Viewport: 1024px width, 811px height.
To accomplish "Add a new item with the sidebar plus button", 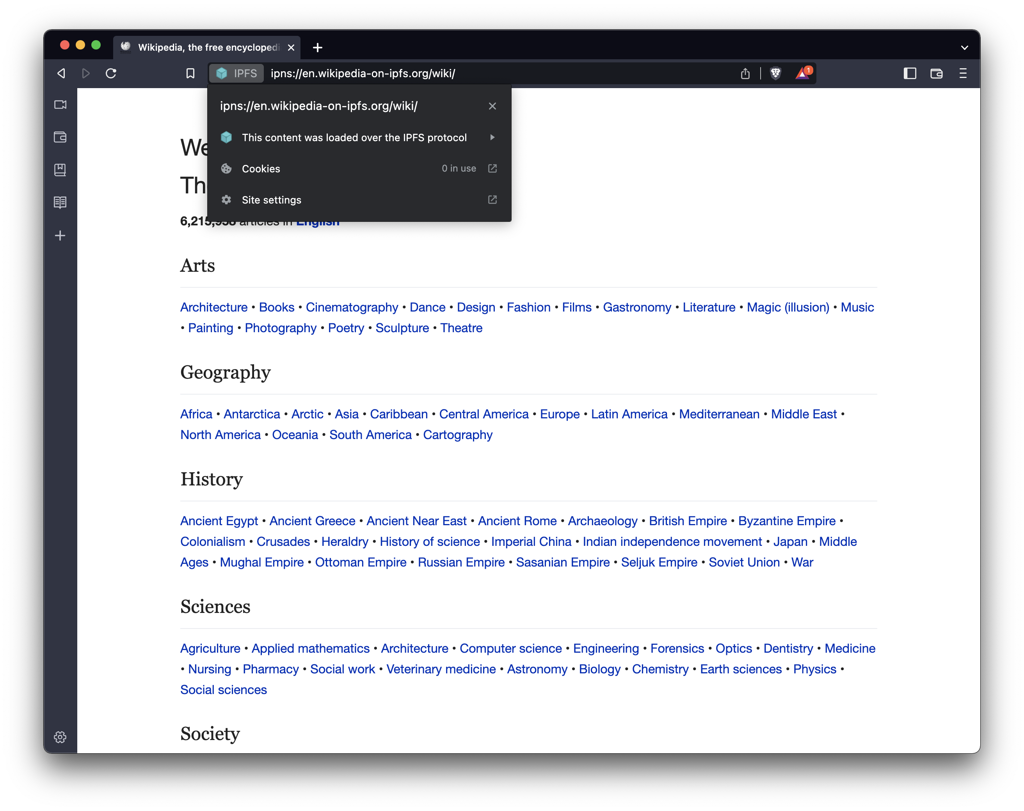I will pyautogui.click(x=60, y=236).
